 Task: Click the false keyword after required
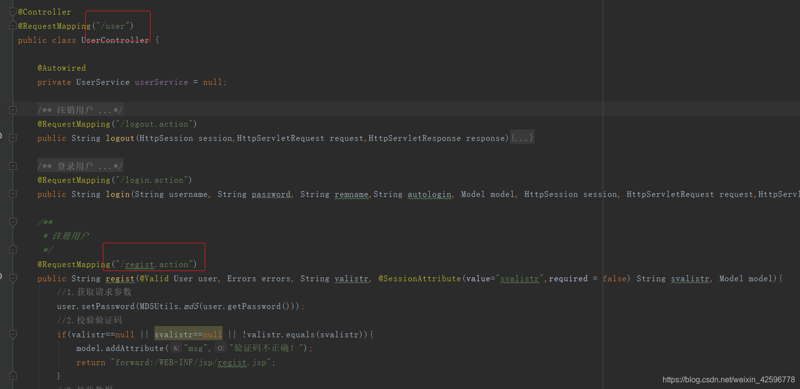tap(614, 278)
